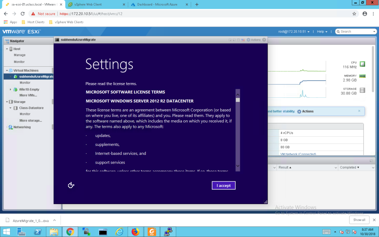Screen dimensions: 379x237
Task: Click Show all downloads button
Action: click(359, 220)
